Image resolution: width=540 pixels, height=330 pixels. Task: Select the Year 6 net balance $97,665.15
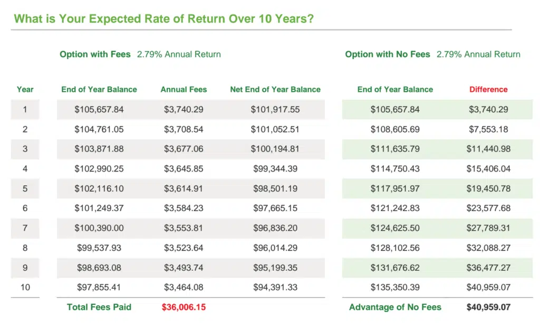(275, 208)
